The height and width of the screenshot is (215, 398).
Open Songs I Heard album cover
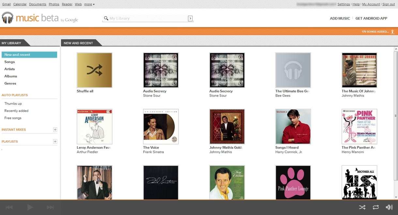[293, 127]
